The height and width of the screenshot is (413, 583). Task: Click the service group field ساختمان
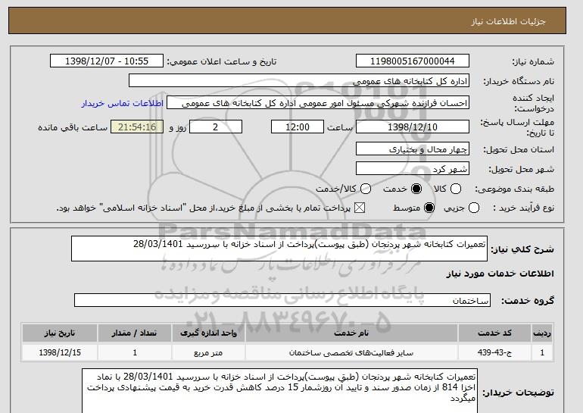[x=282, y=300]
